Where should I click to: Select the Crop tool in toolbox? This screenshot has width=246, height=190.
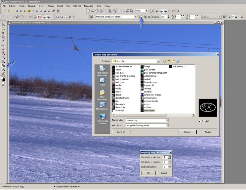click(3, 33)
